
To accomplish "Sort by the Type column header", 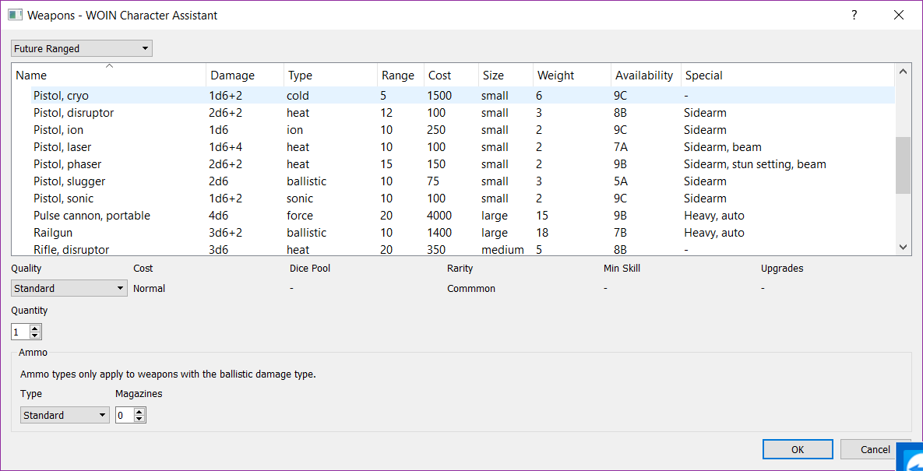I will coord(330,76).
